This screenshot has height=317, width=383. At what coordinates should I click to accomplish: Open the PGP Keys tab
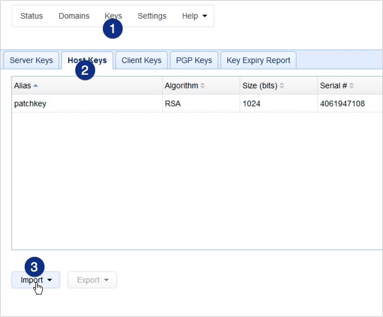[193, 60]
